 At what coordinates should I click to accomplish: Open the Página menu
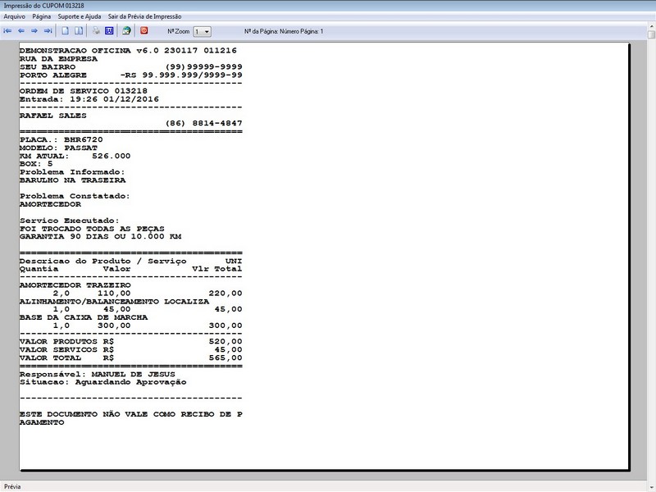click(x=42, y=16)
